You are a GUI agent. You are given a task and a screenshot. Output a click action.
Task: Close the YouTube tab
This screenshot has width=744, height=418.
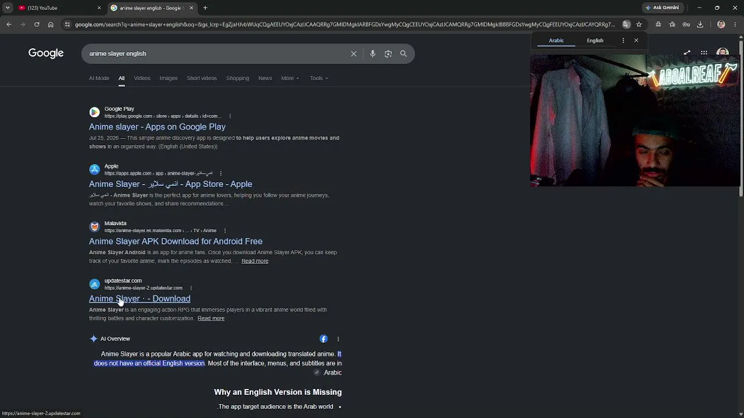coord(99,8)
